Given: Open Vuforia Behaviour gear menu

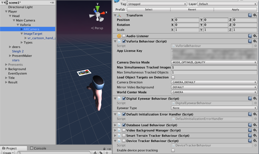Looking at the screenshot, I should coord(255,41).
